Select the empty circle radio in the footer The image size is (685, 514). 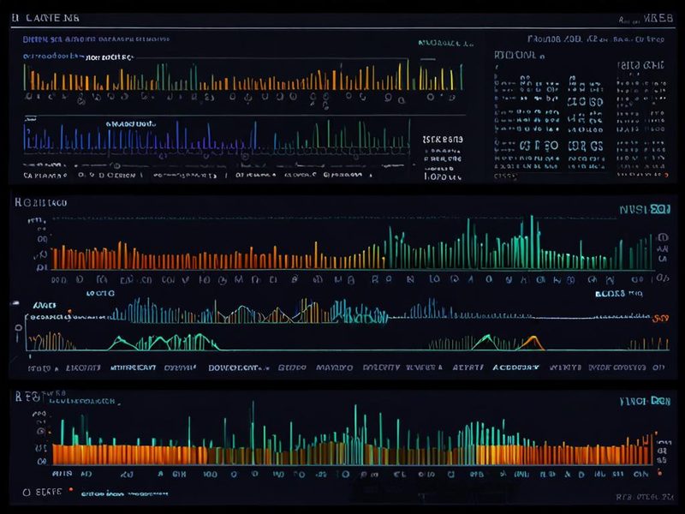click(27, 492)
